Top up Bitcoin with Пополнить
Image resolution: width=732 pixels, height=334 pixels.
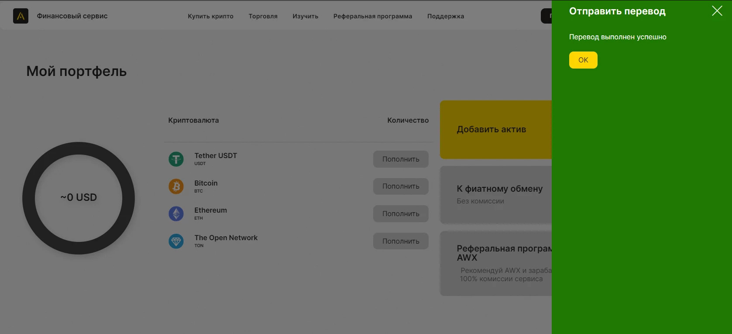(x=400, y=186)
